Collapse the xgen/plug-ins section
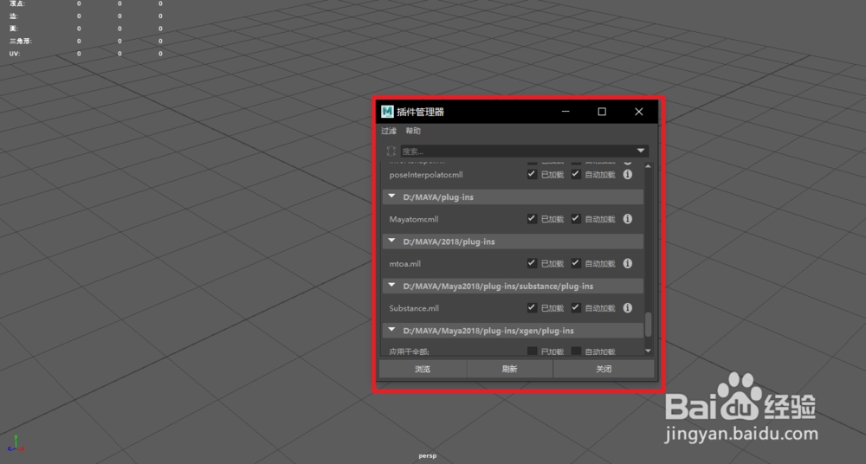 pyautogui.click(x=391, y=330)
